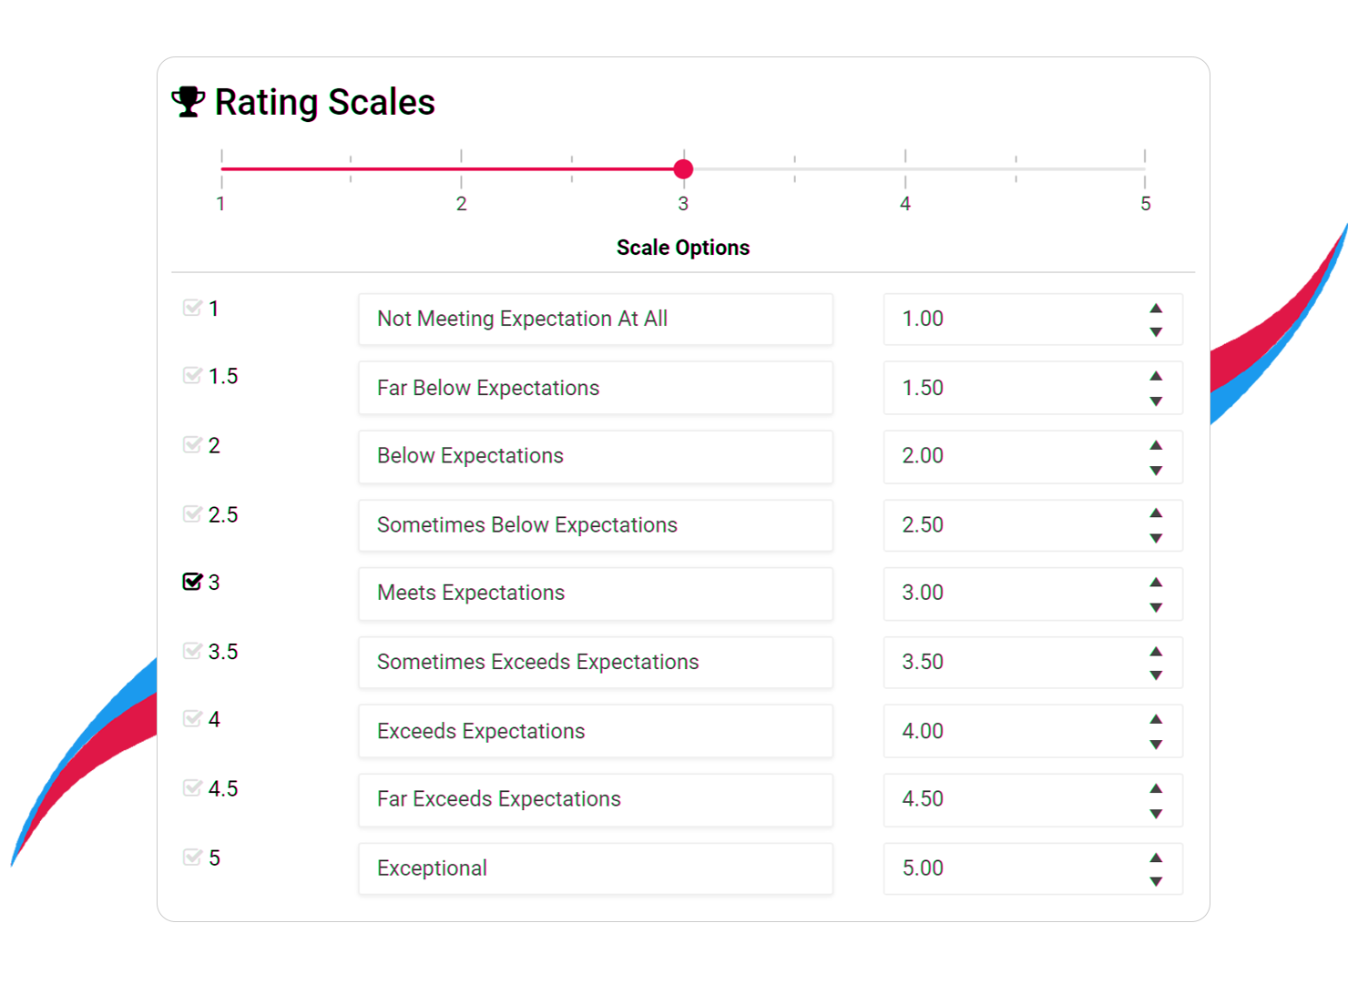The width and height of the screenshot is (1348, 984).
Task: Click the trophy icon beside Rating Scales
Action: [189, 101]
